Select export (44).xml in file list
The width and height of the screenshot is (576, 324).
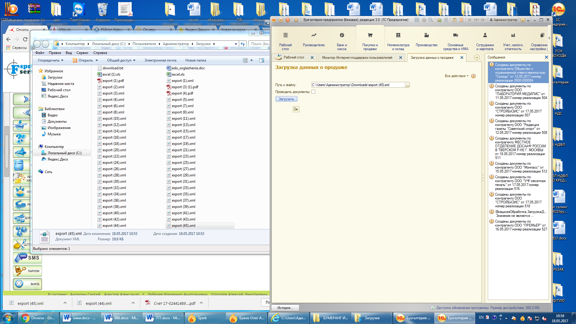click(114, 226)
